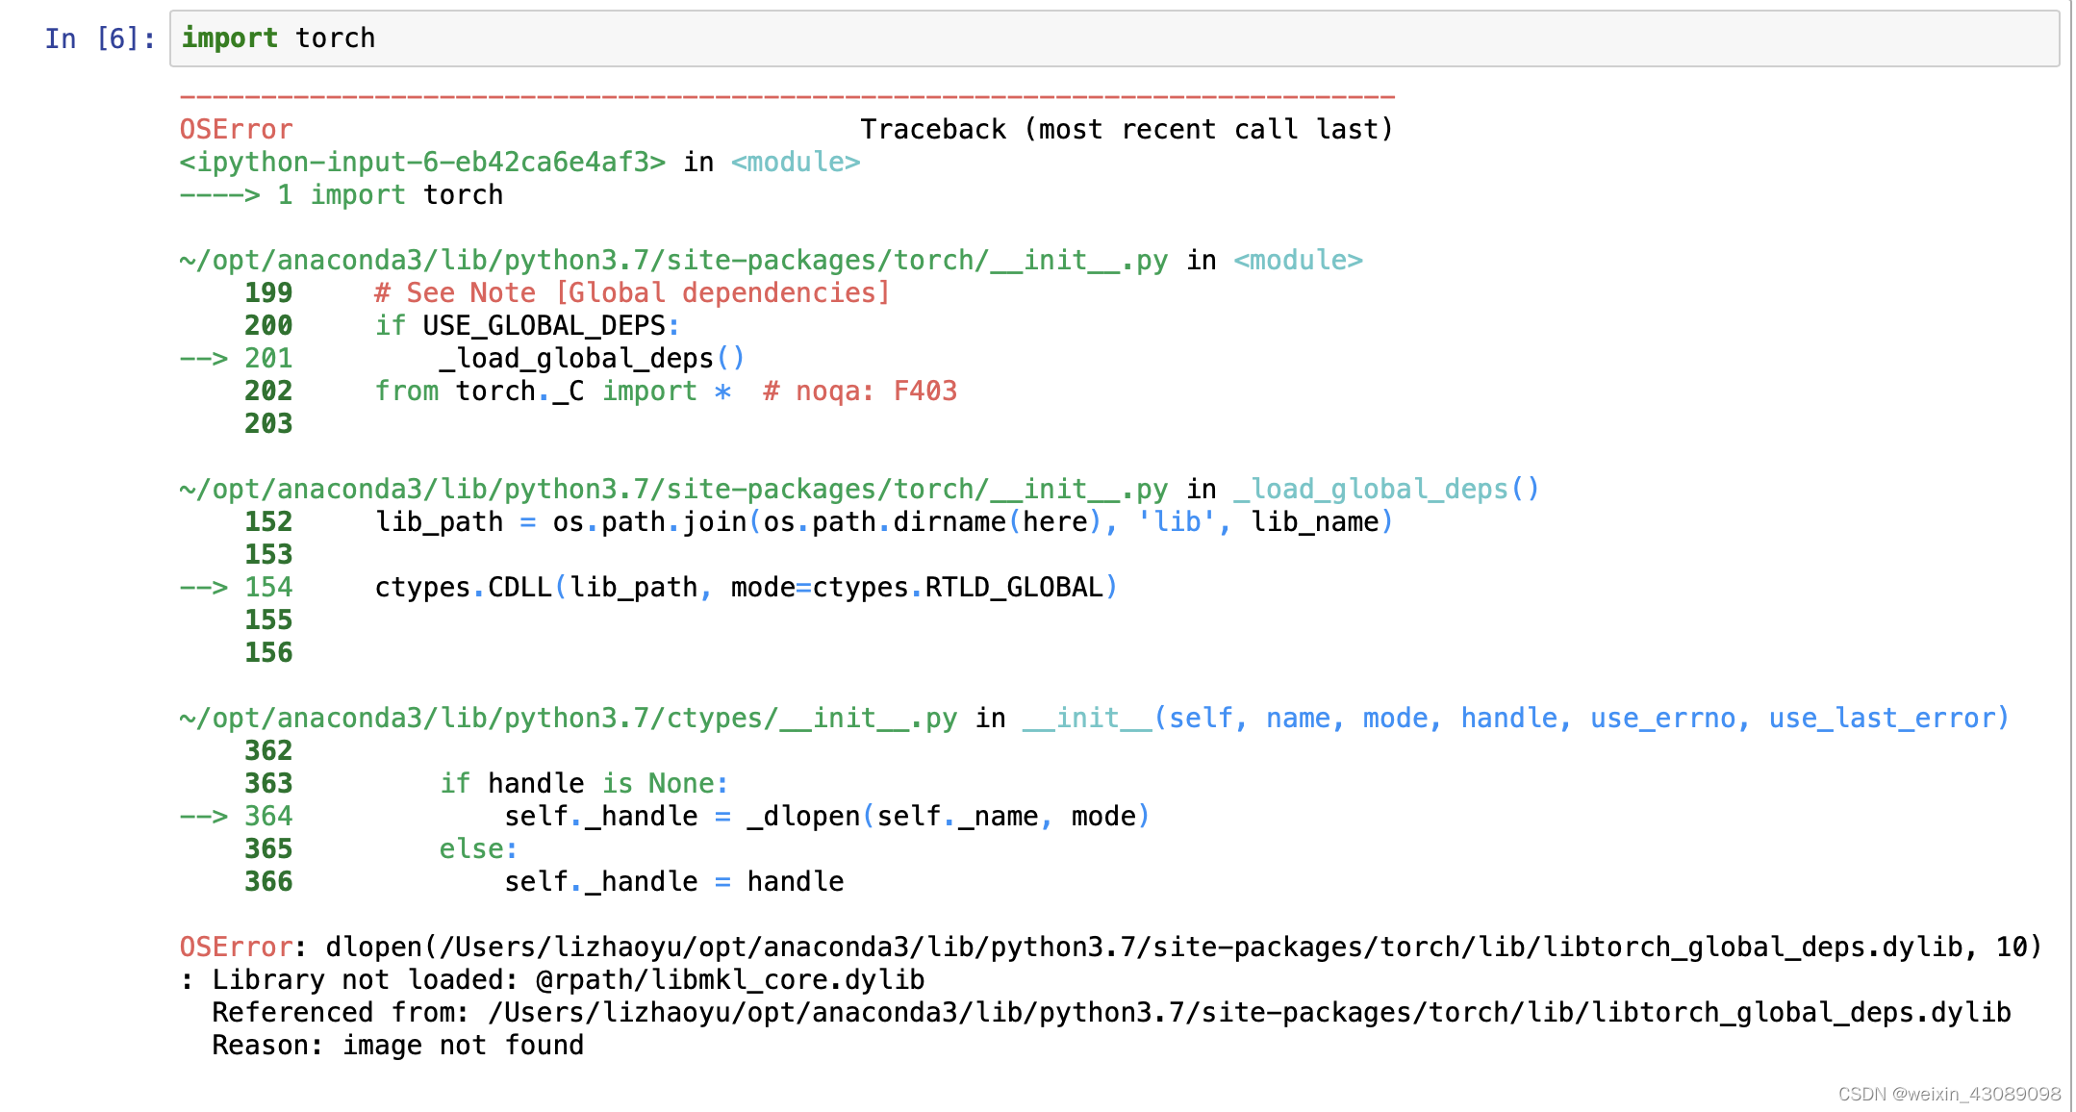Click 'Traceback (most recent call last)' text
This screenshot has height=1112, width=2076.
tap(1127, 129)
